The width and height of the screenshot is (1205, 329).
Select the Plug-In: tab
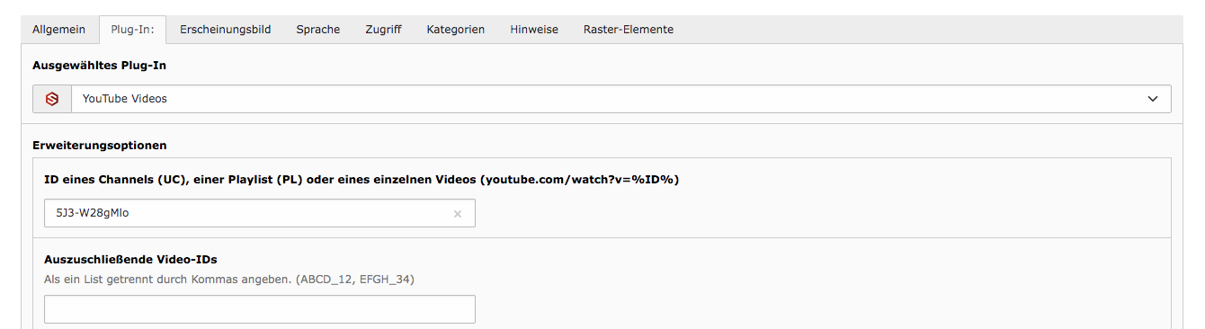132,30
